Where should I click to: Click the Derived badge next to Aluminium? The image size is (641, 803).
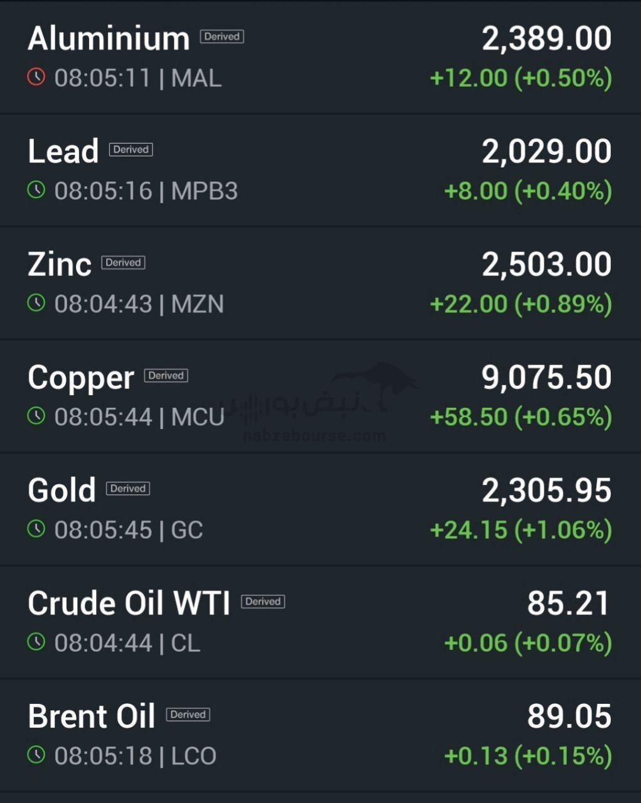222,36
